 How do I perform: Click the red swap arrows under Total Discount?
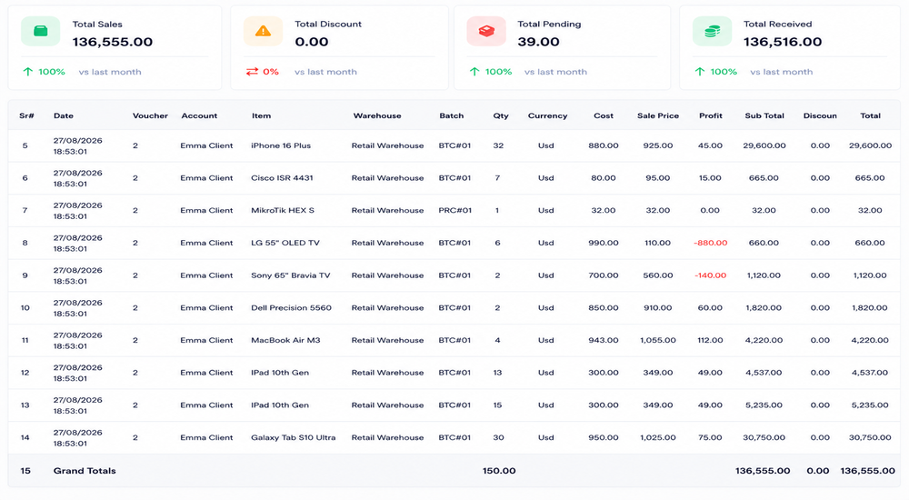(252, 72)
